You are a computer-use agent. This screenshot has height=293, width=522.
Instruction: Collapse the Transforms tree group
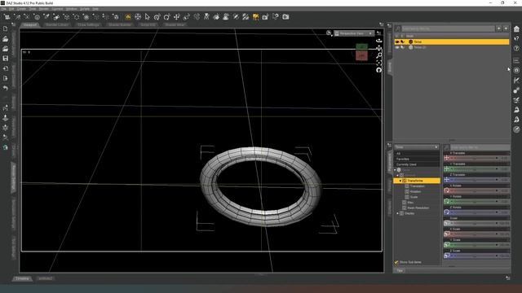pyautogui.click(x=400, y=181)
